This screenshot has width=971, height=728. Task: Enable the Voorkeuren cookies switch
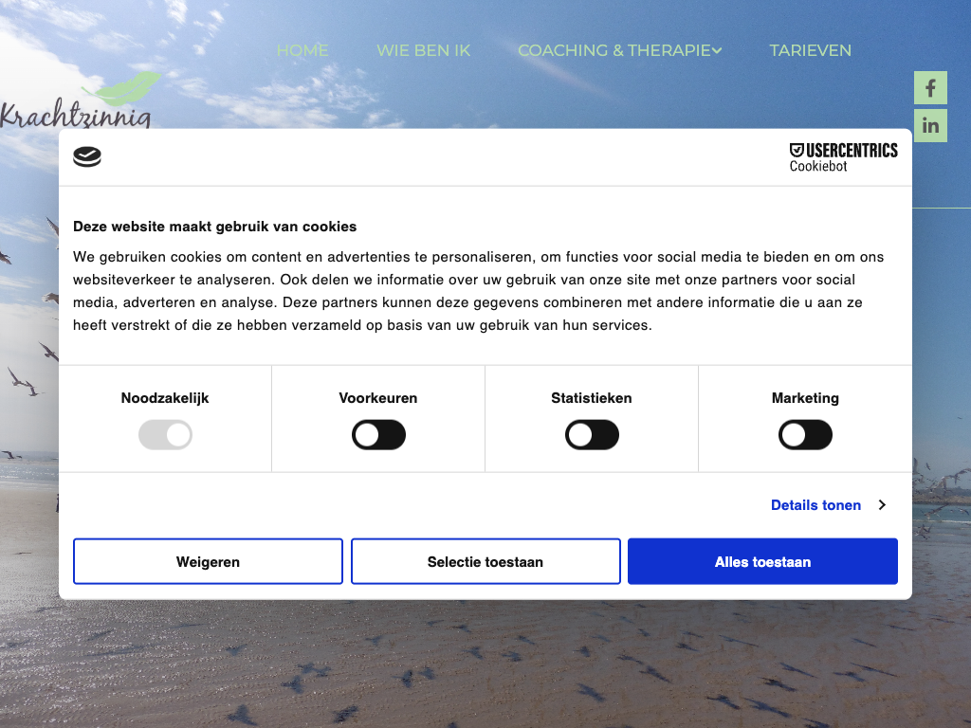point(378,435)
